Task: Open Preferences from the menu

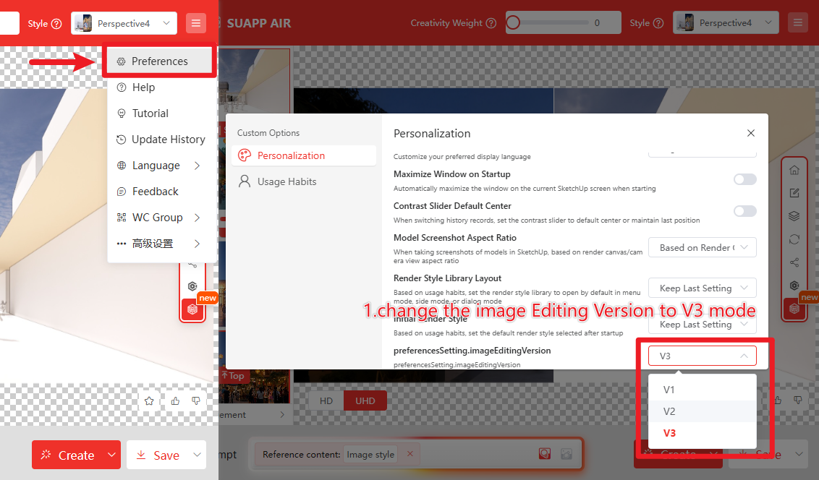Action: 159,61
